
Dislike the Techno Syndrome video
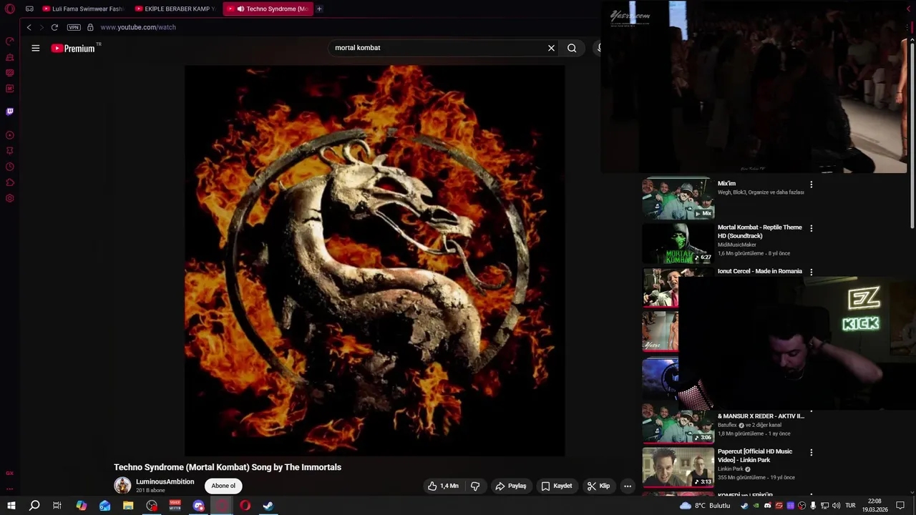(x=475, y=486)
